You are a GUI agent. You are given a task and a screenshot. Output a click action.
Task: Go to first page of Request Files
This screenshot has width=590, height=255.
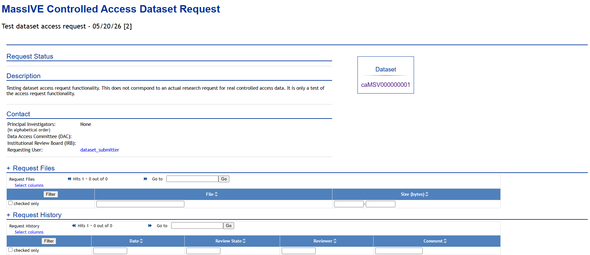point(69,179)
